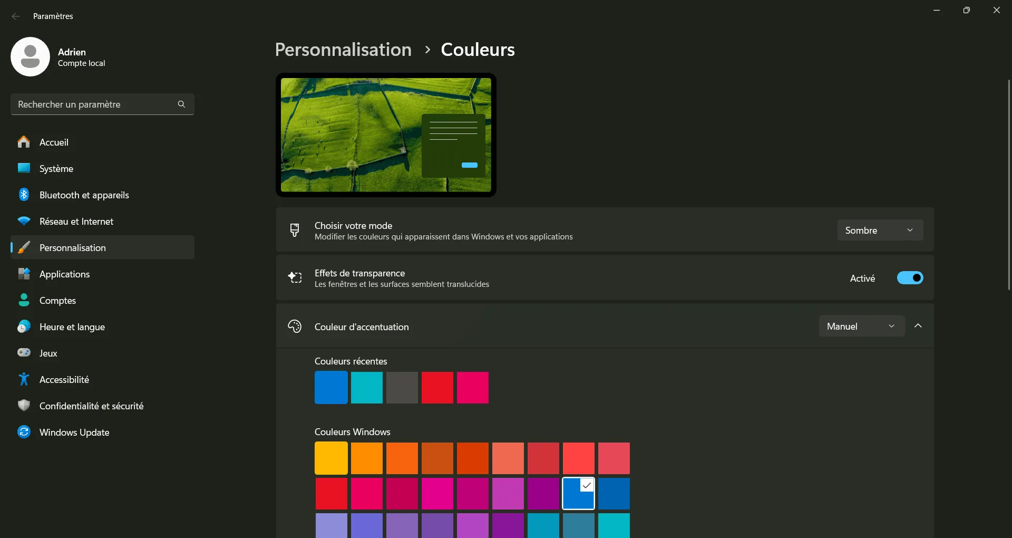Image resolution: width=1012 pixels, height=538 pixels.
Task: Collapse the Couleur d'accentuation section
Action: 918,326
